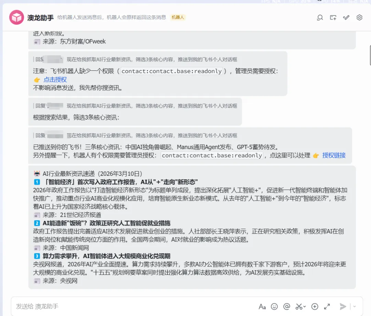Click the pointing hand emoji beside 授权链接

point(316,156)
